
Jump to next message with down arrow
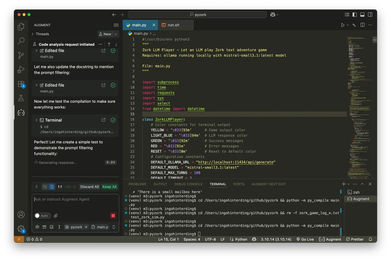tap(116, 44)
